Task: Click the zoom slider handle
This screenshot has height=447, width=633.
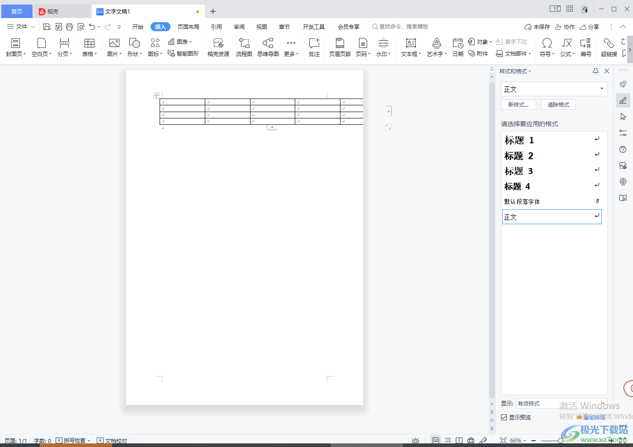Action: pyautogui.click(x=561, y=440)
